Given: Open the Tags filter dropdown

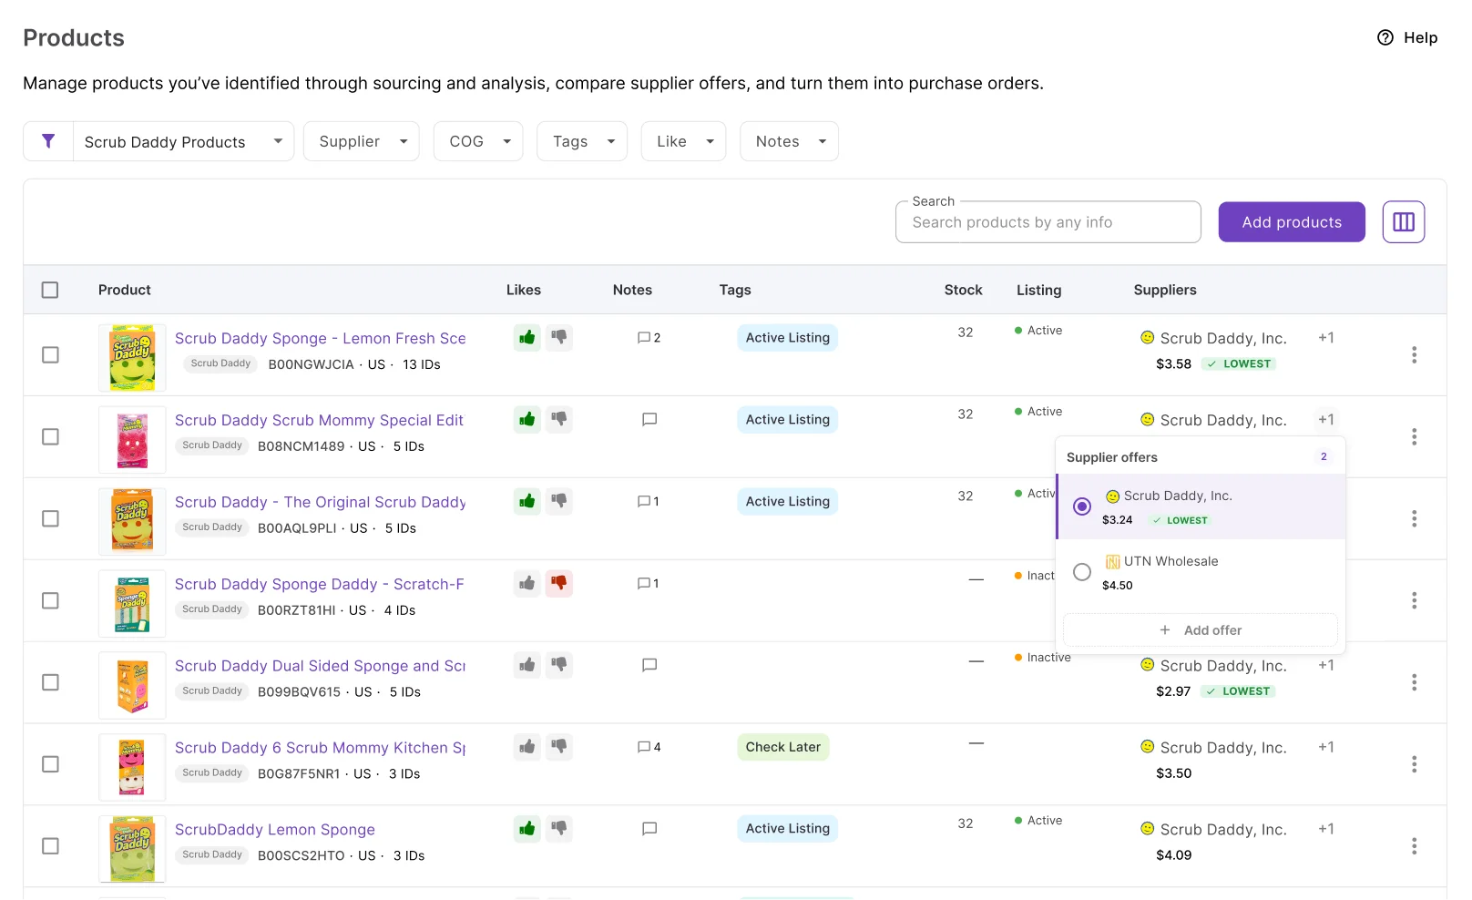Looking at the screenshot, I should pos(582,141).
